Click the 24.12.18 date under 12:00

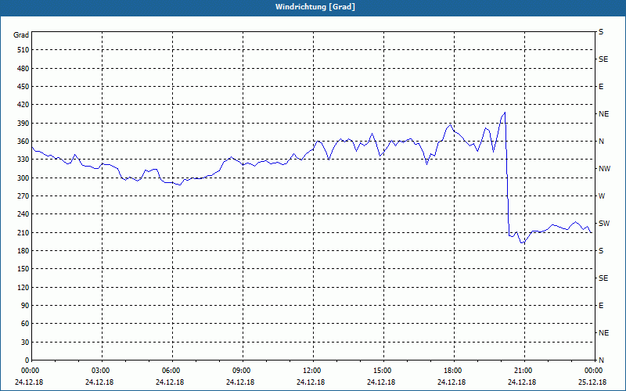311,382
